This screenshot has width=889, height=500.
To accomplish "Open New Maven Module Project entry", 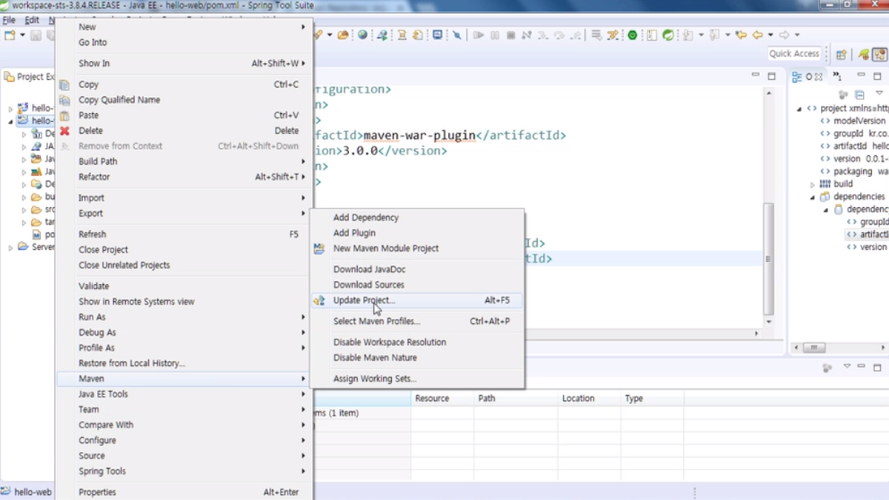I will coord(417,249).
